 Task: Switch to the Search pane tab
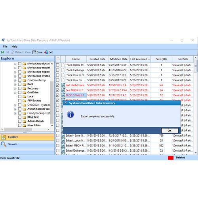tap(27, 144)
